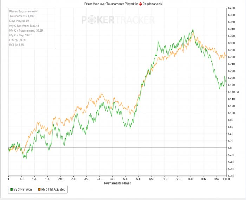
Task: Select the My C Net Won legend label
Action: point(22,189)
